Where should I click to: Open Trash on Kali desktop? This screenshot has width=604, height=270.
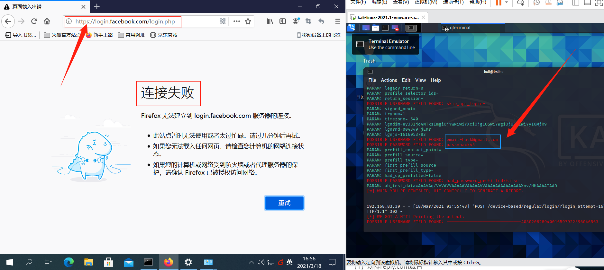[369, 61]
